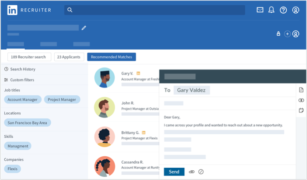Open John R.'s profile photo
The width and height of the screenshot is (307, 180).
tap(105, 107)
